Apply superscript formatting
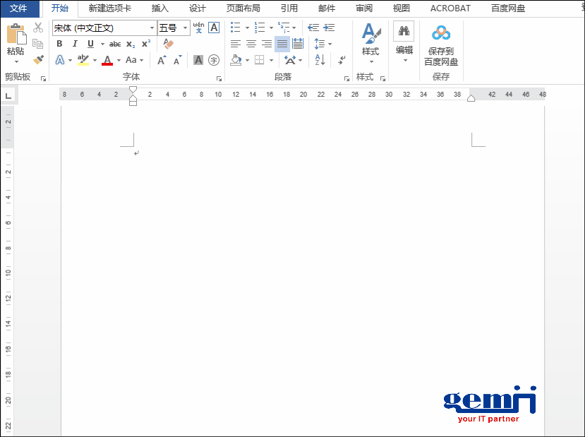Screen dimensions: 585x437 [146, 44]
